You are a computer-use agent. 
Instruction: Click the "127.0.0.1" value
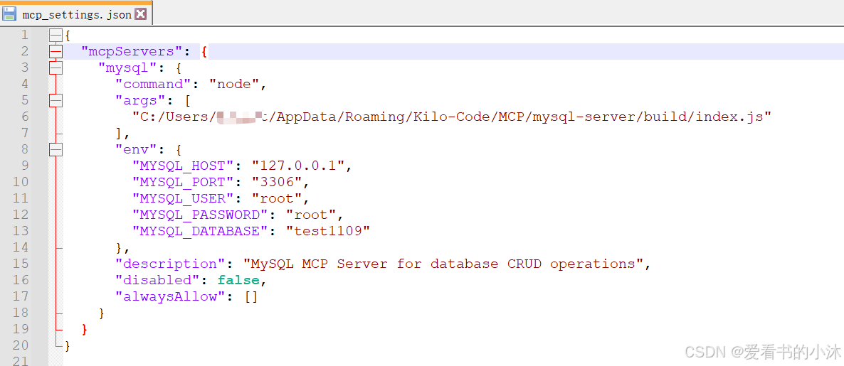[298, 166]
